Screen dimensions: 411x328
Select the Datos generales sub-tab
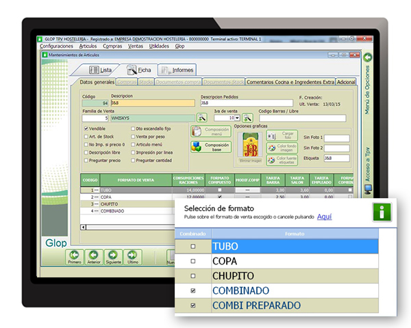pos(97,82)
